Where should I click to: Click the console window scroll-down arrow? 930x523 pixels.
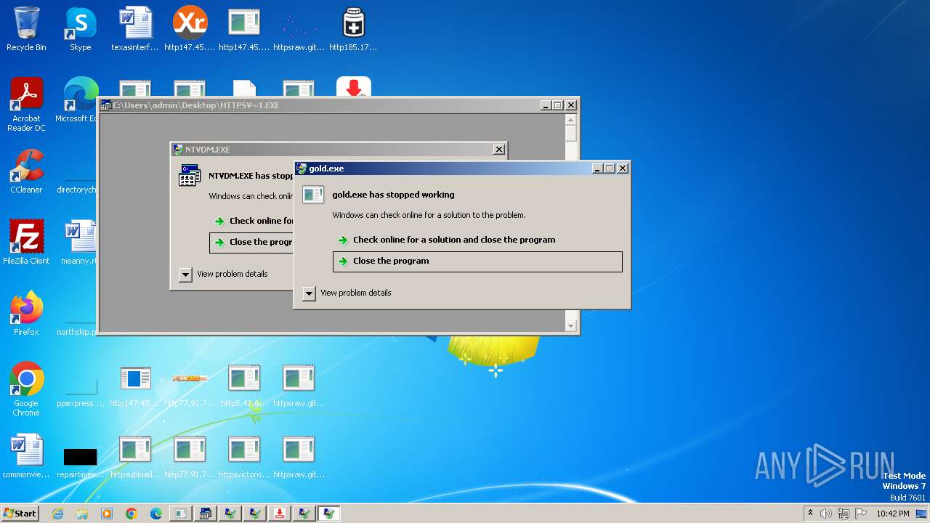[x=571, y=326]
